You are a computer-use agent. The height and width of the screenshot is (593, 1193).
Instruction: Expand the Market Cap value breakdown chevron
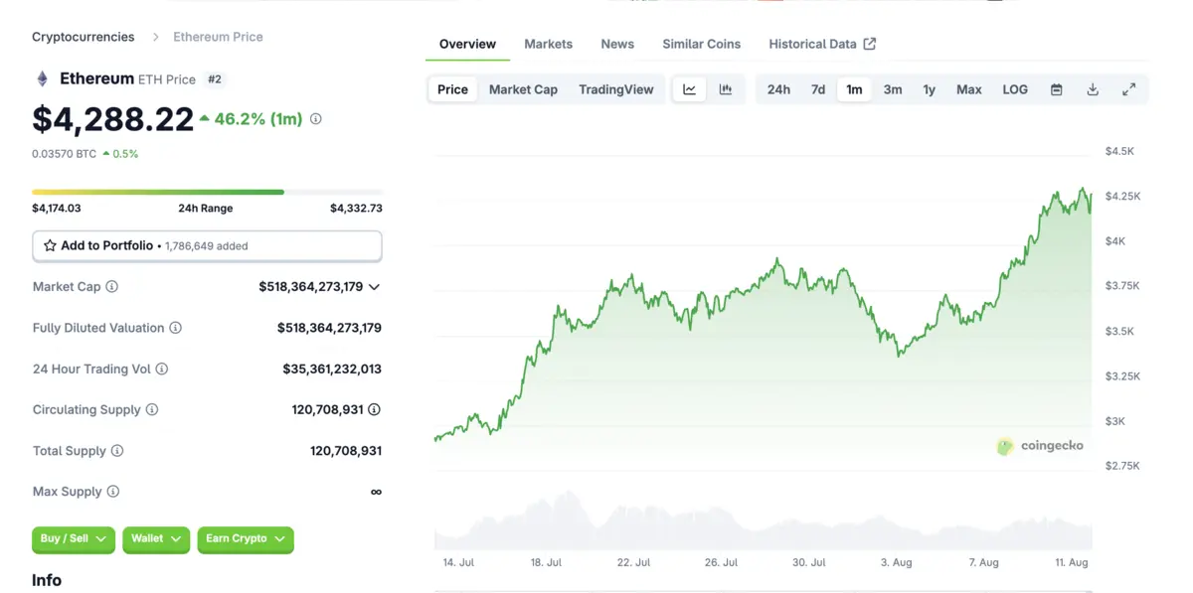pyautogui.click(x=374, y=286)
